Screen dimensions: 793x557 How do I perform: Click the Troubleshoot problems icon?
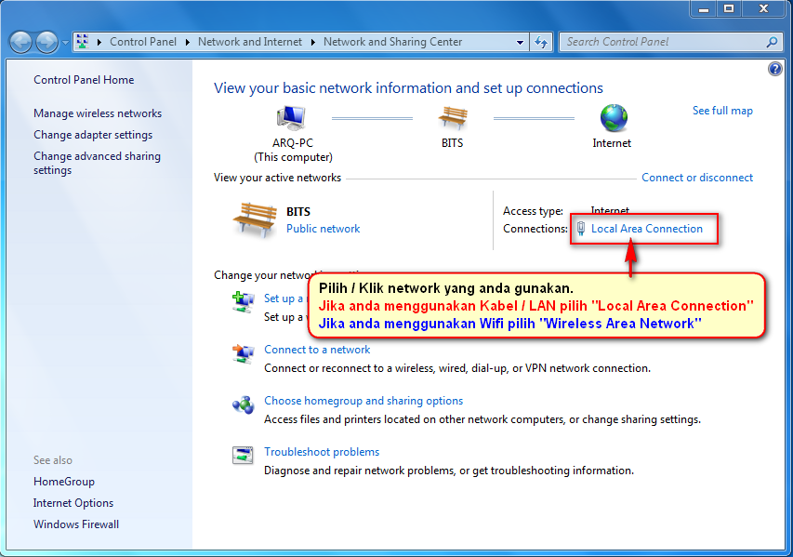243,456
